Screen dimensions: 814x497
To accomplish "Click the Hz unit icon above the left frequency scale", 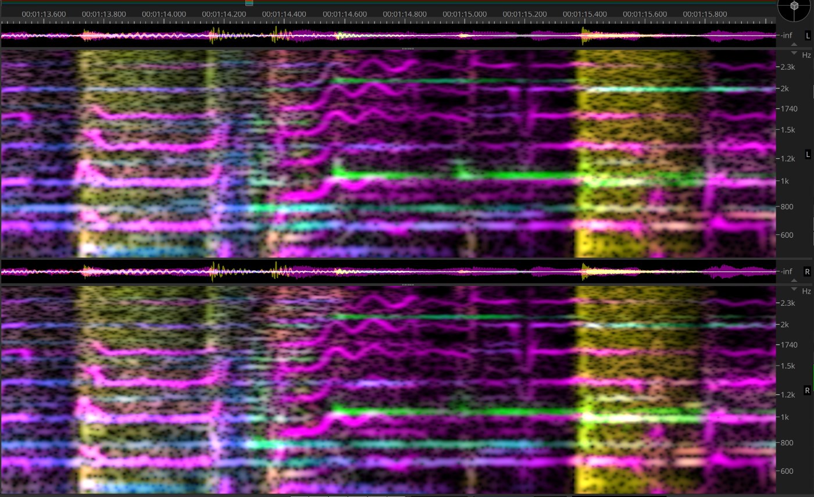I will (807, 55).
